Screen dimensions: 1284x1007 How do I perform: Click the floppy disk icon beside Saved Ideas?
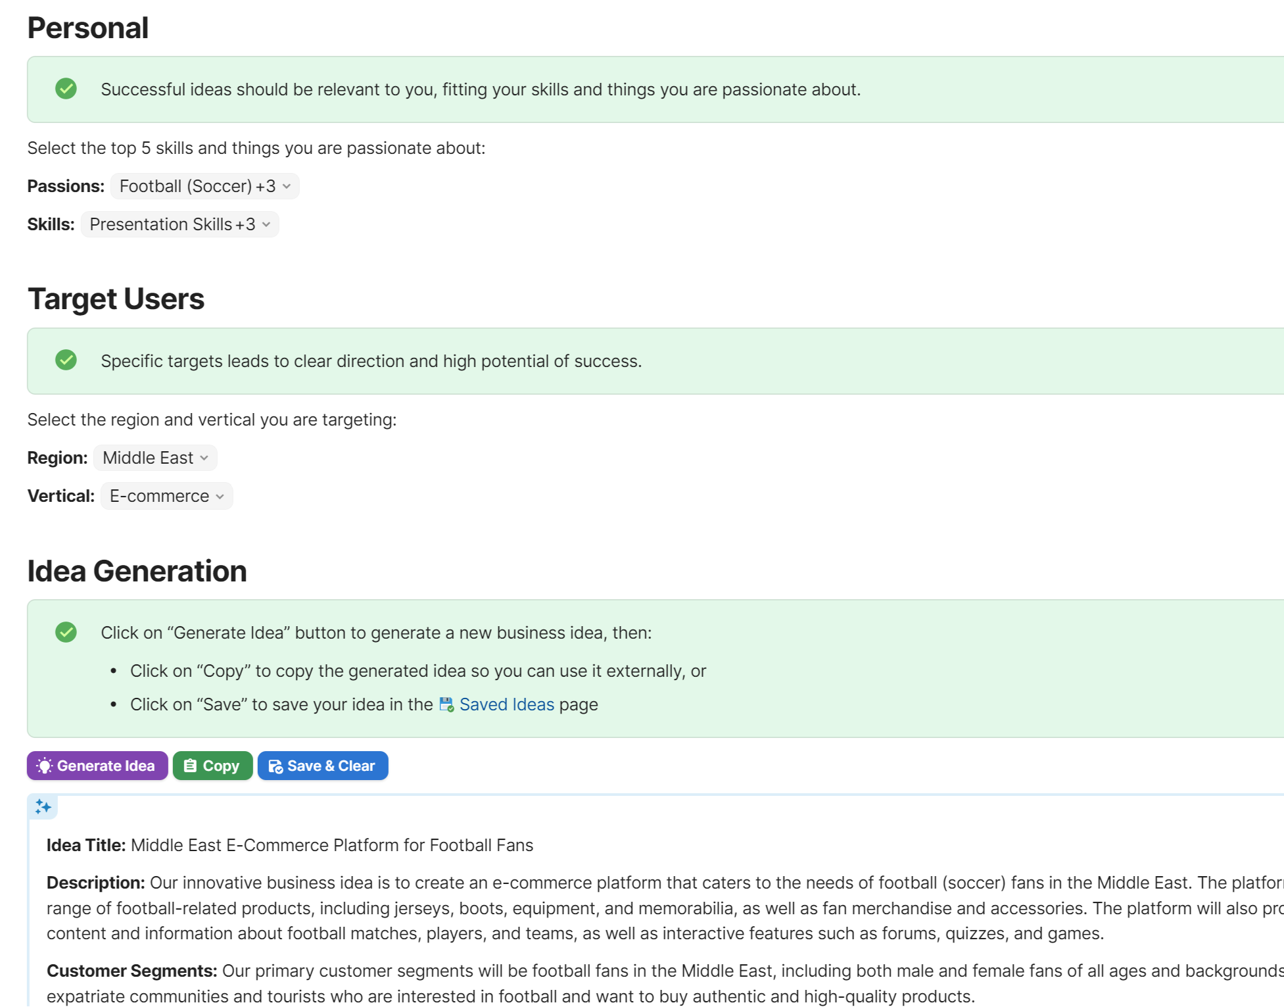pos(446,704)
